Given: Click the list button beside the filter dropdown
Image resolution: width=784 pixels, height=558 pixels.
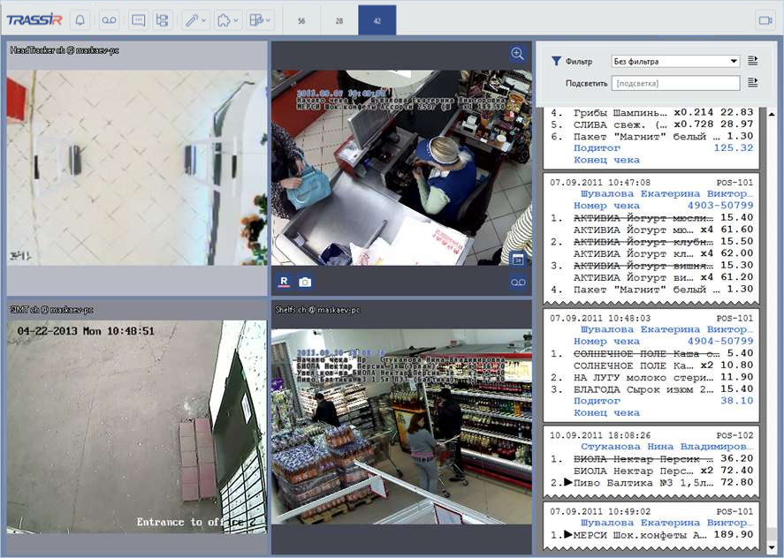Looking at the screenshot, I should click(753, 61).
